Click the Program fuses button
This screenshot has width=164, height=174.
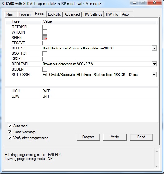pos(88,137)
